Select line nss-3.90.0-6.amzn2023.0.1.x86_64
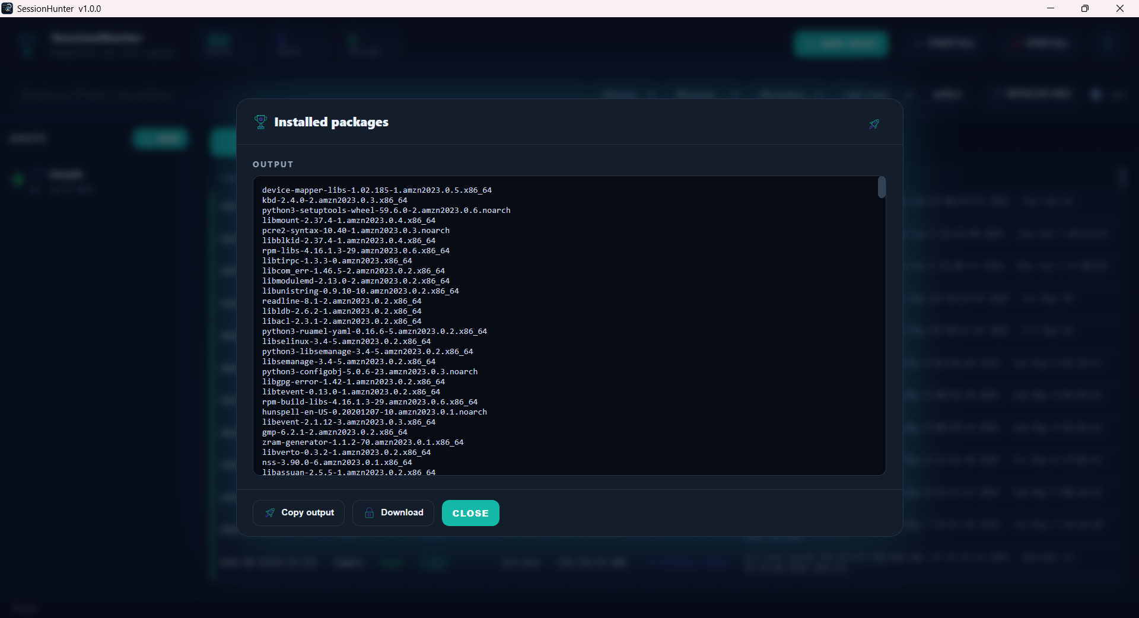The width and height of the screenshot is (1139, 618). (337, 463)
